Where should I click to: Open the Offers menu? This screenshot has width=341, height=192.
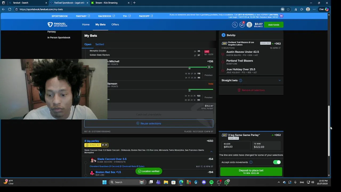(115, 25)
